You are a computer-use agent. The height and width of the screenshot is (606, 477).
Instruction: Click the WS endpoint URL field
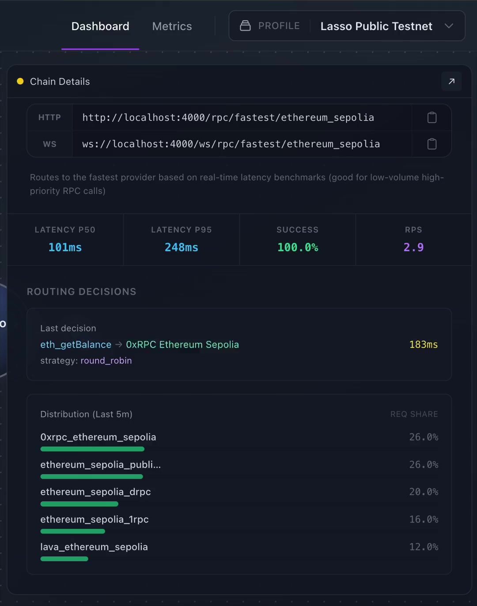click(231, 144)
